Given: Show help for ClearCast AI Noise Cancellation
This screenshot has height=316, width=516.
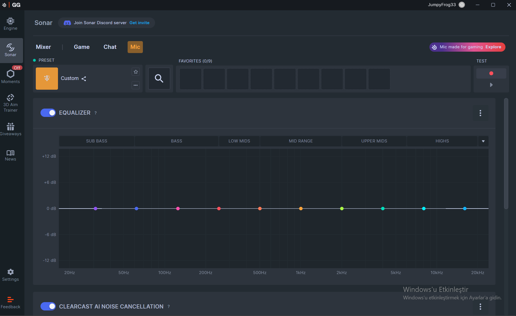Looking at the screenshot, I should click(x=169, y=307).
